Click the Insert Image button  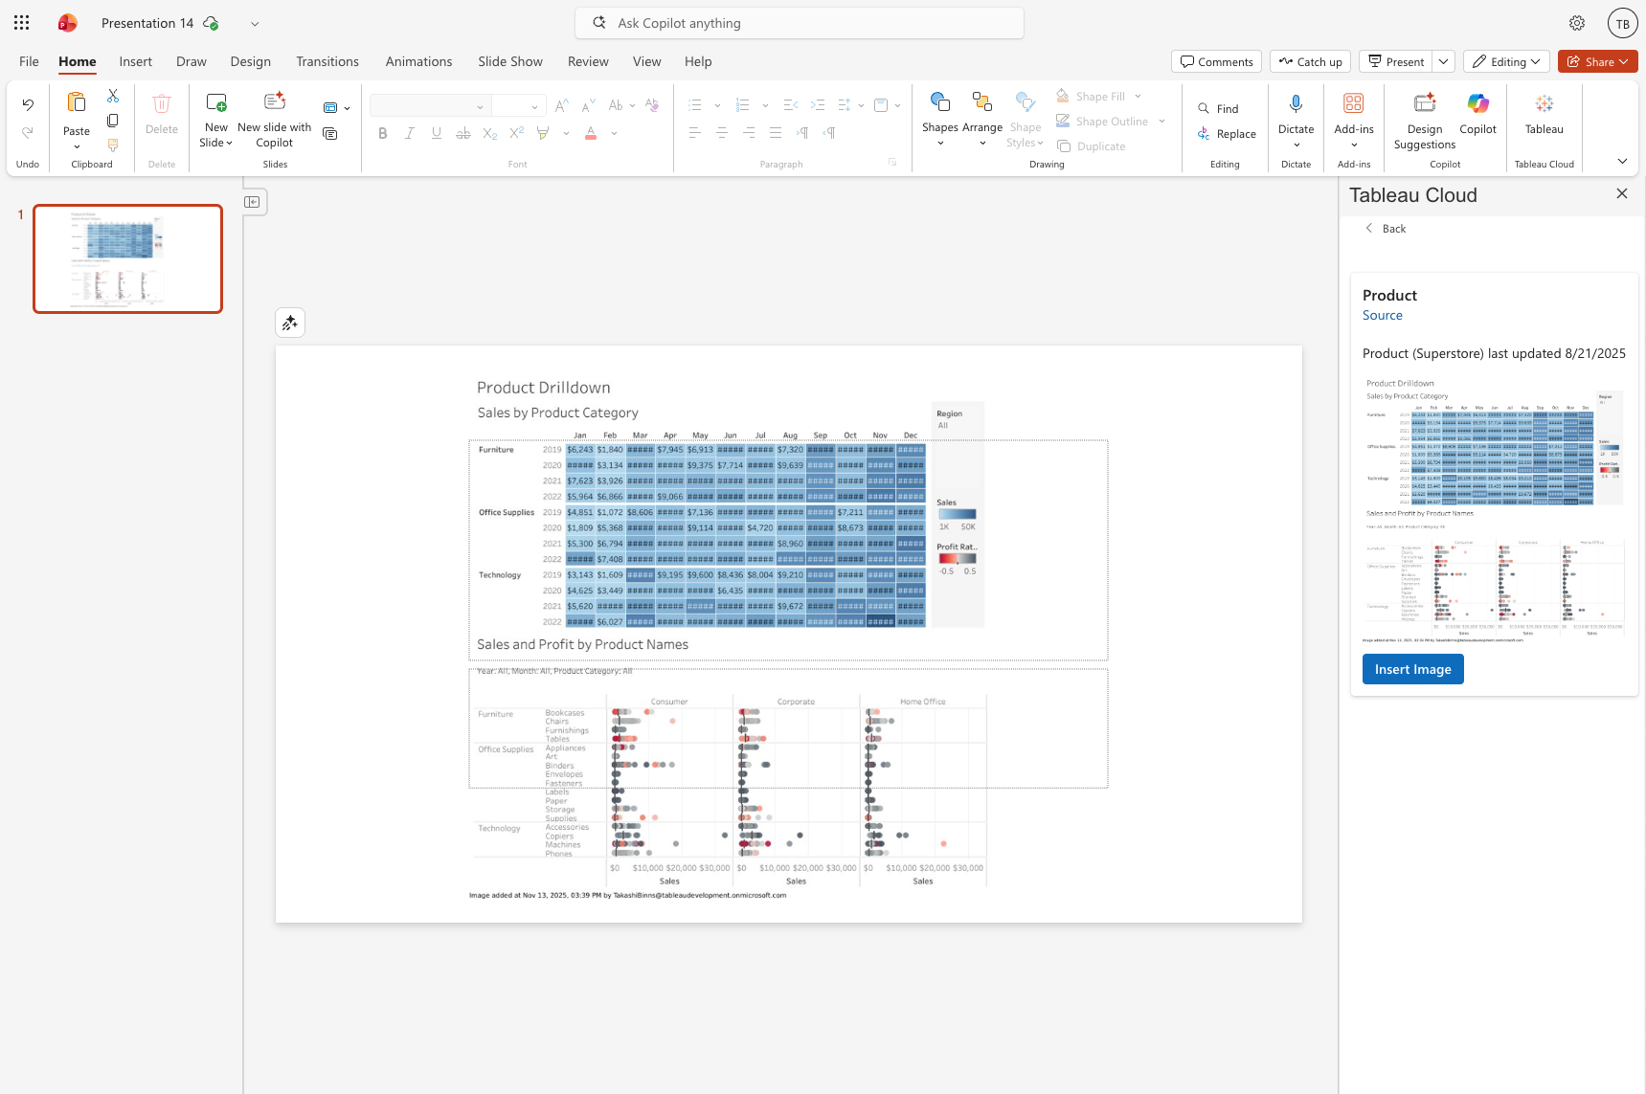coord(1412,670)
